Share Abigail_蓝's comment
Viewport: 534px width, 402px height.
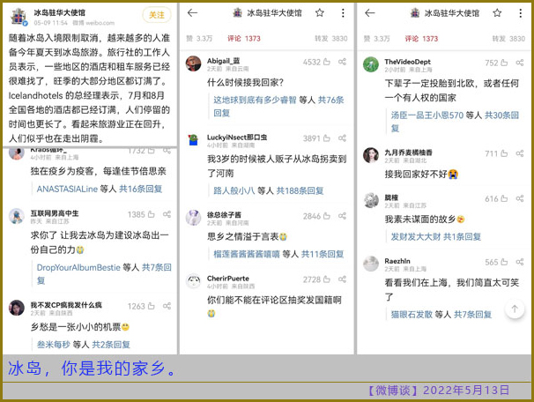tap(343, 63)
